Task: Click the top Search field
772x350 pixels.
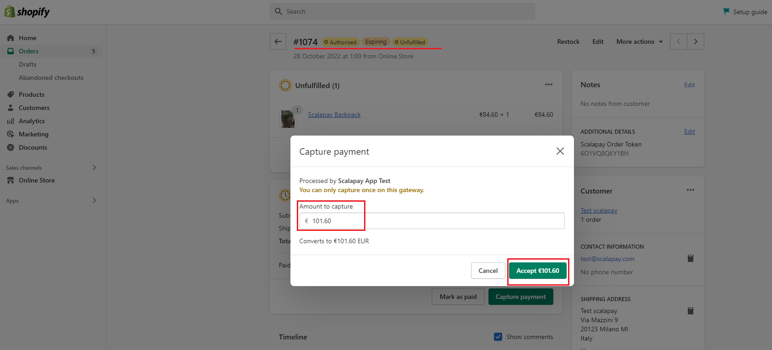Action: [402, 11]
